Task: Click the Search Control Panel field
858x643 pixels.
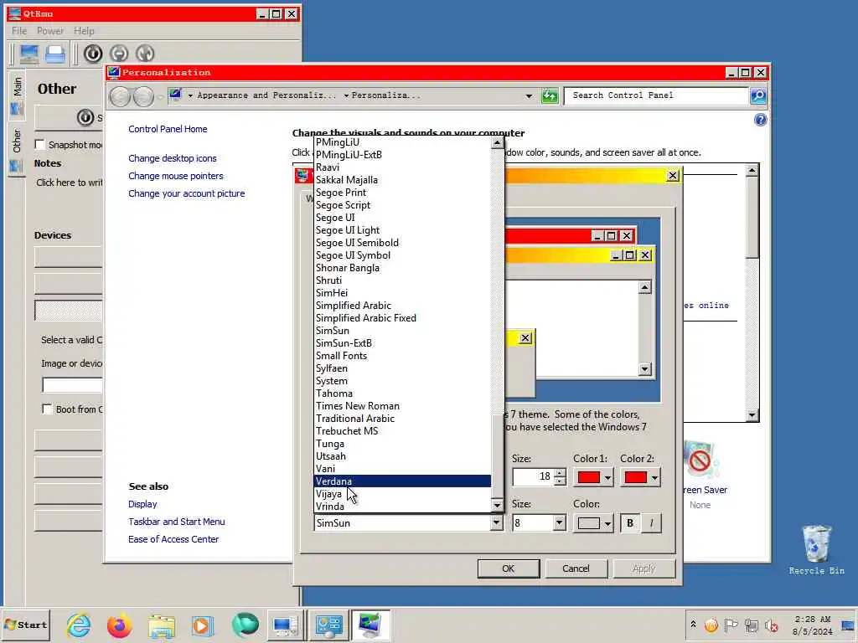Action: (657, 95)
